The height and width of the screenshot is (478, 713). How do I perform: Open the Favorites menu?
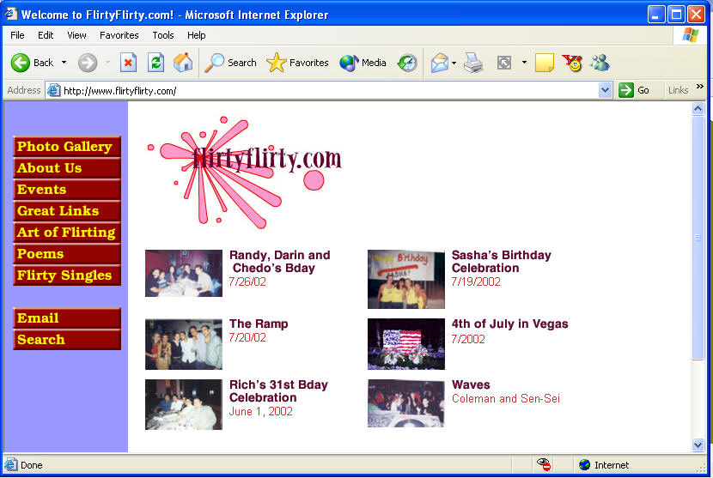pos(119,35)
